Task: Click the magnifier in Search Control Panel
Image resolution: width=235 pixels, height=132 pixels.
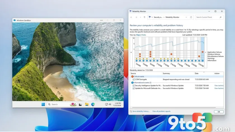Action: 220,17
